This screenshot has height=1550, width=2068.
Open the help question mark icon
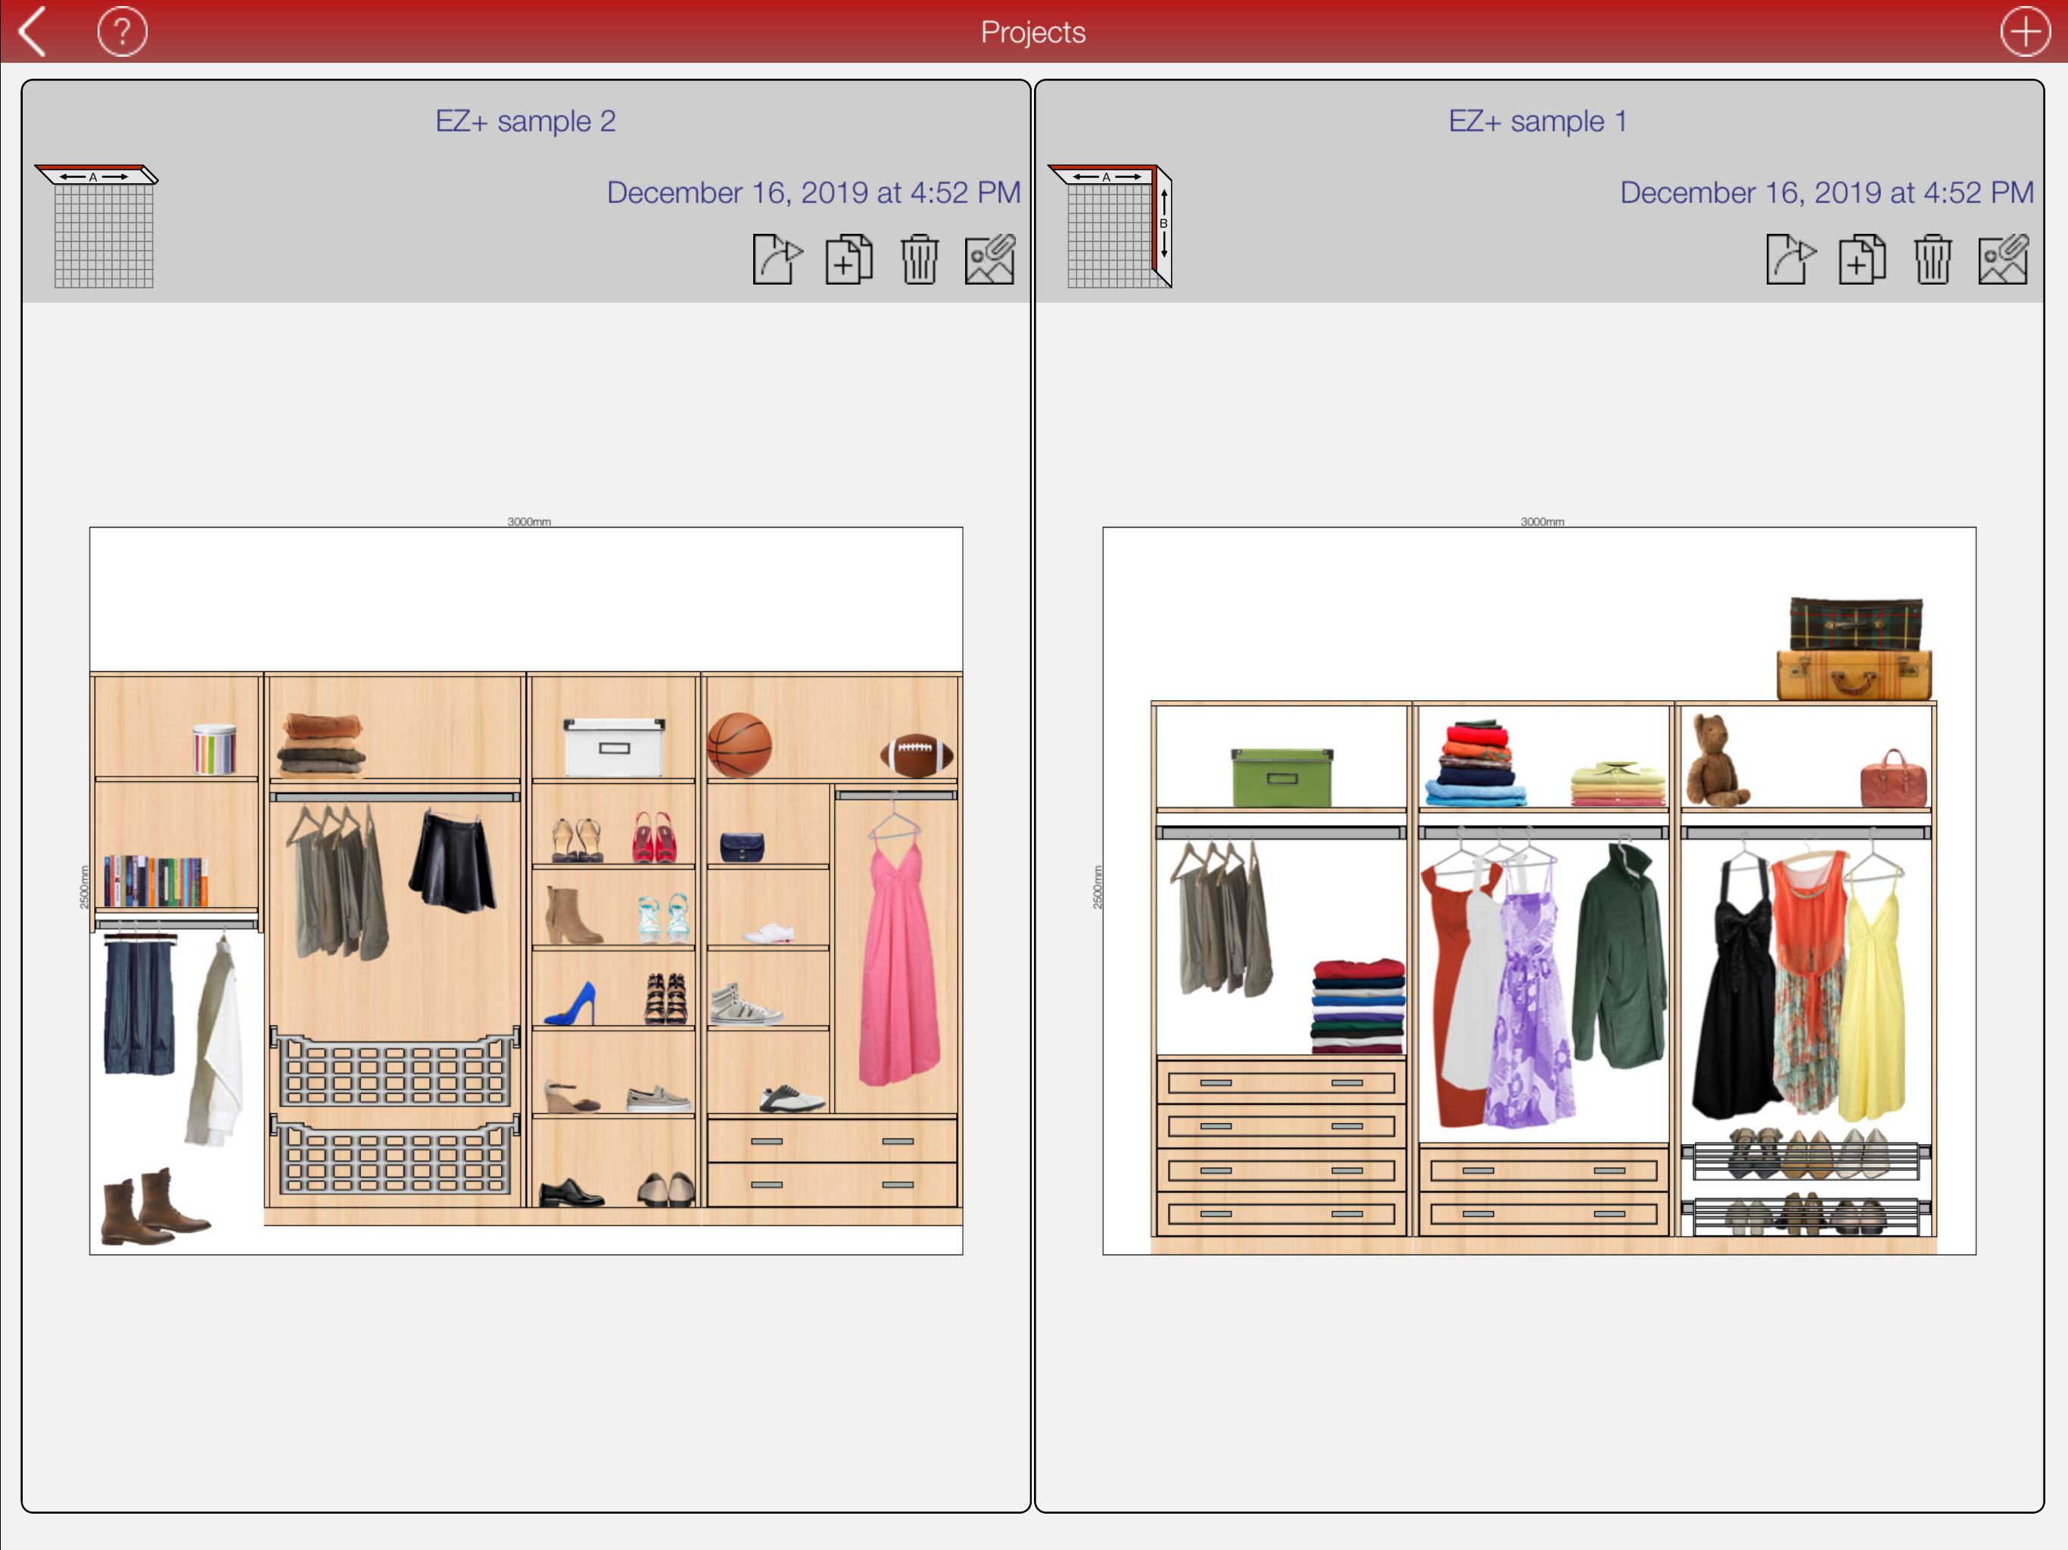click(x=122, y=32)
